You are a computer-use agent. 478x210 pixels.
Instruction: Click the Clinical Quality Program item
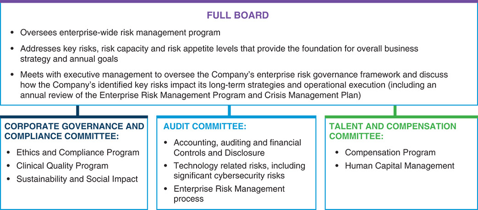(x=62, y=166)
